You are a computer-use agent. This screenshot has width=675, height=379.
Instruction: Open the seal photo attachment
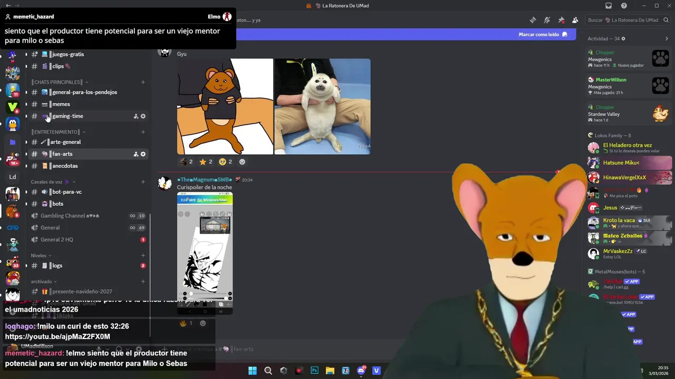322,106
